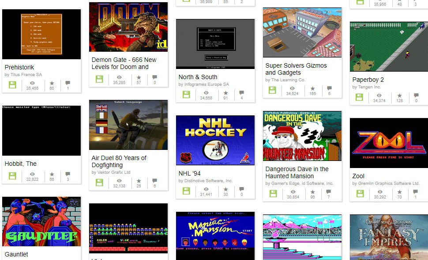Screen dimensions: 428x260
Task: Select the NHL Hockey cover thumbnail
Action: click(x=215, y=141)
